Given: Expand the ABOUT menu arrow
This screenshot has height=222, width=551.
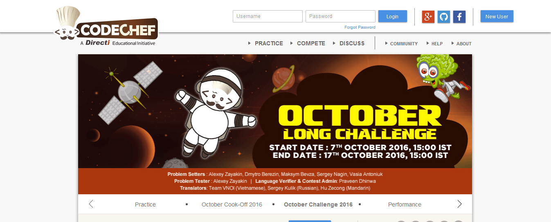Looking at the screenshot, I should pos(453,43).
